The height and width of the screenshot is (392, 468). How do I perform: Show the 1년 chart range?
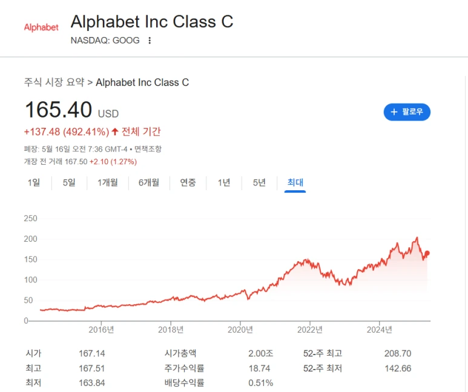224,182
